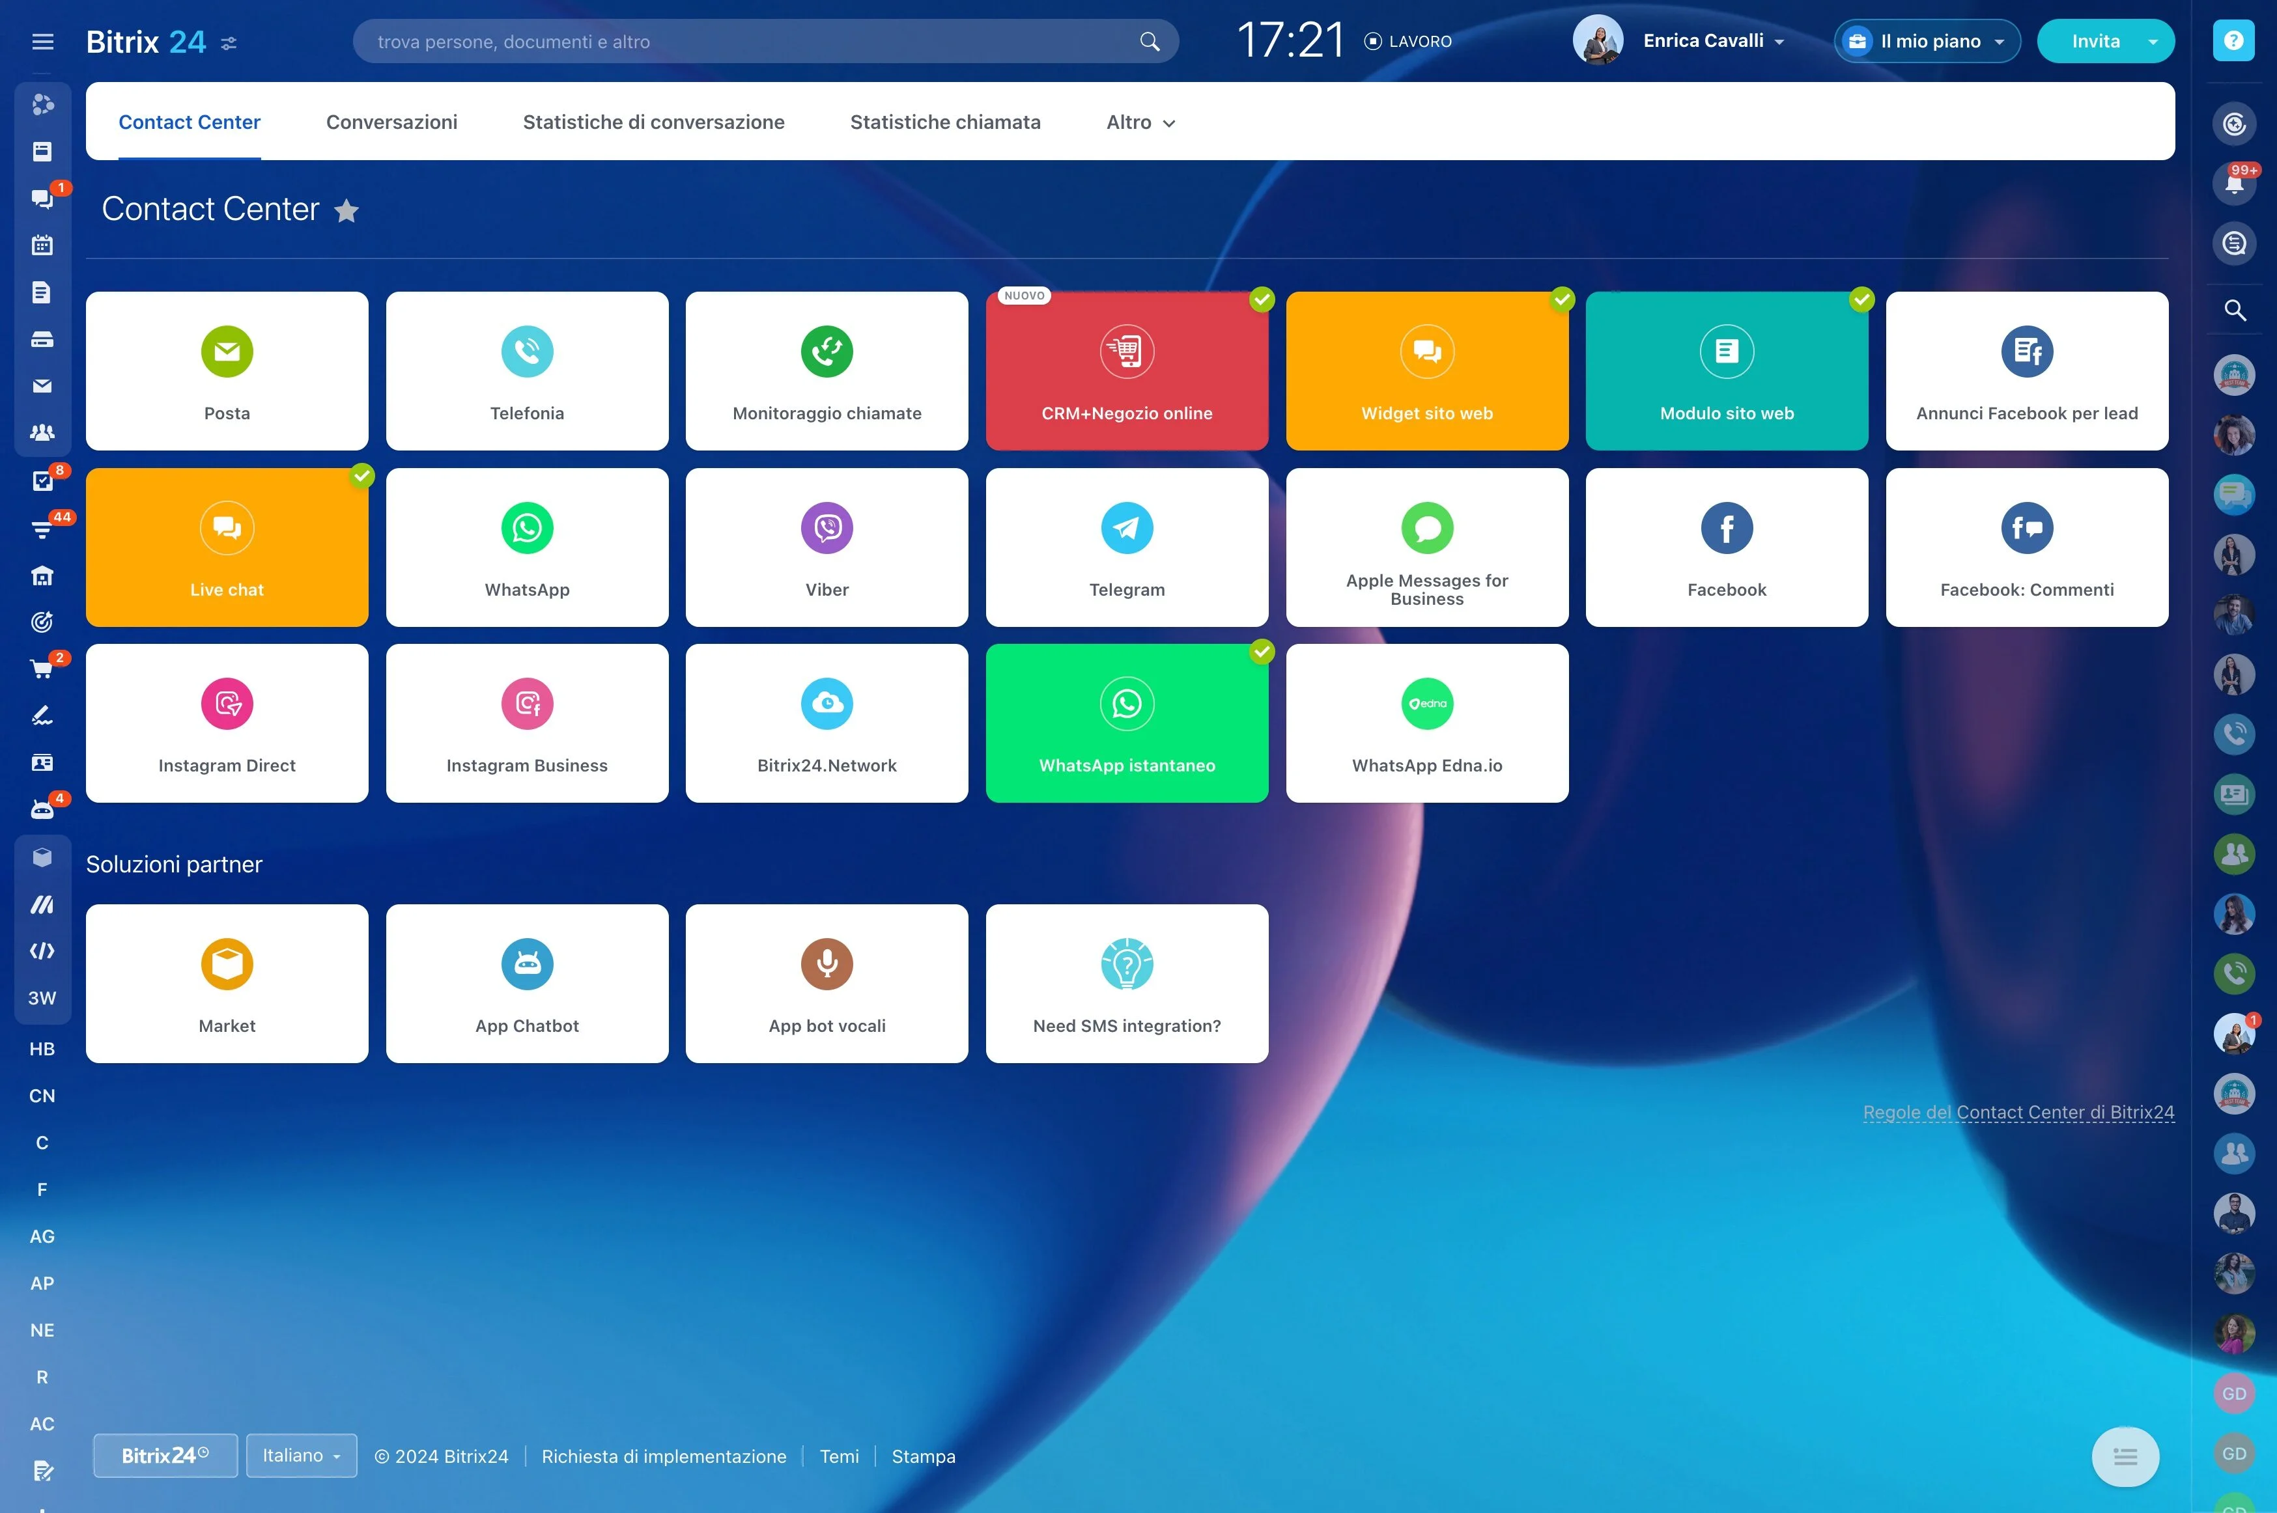
Task: Open the WhatsApp channel tile
Action: (527, 547)
